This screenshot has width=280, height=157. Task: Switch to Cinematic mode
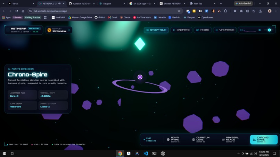[181, 30]
